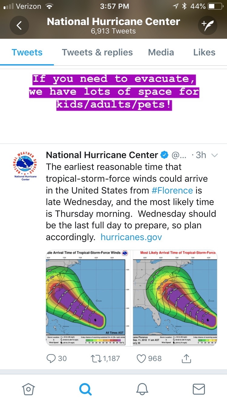
Task: Tap the back arrow button
Action: tap(19, 25)
